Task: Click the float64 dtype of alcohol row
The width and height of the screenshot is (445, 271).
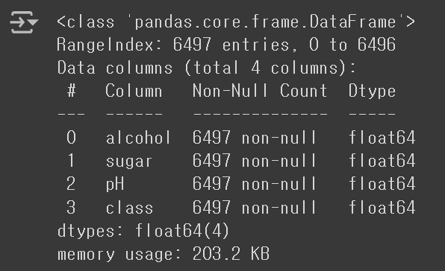Action: pos(382,138)
